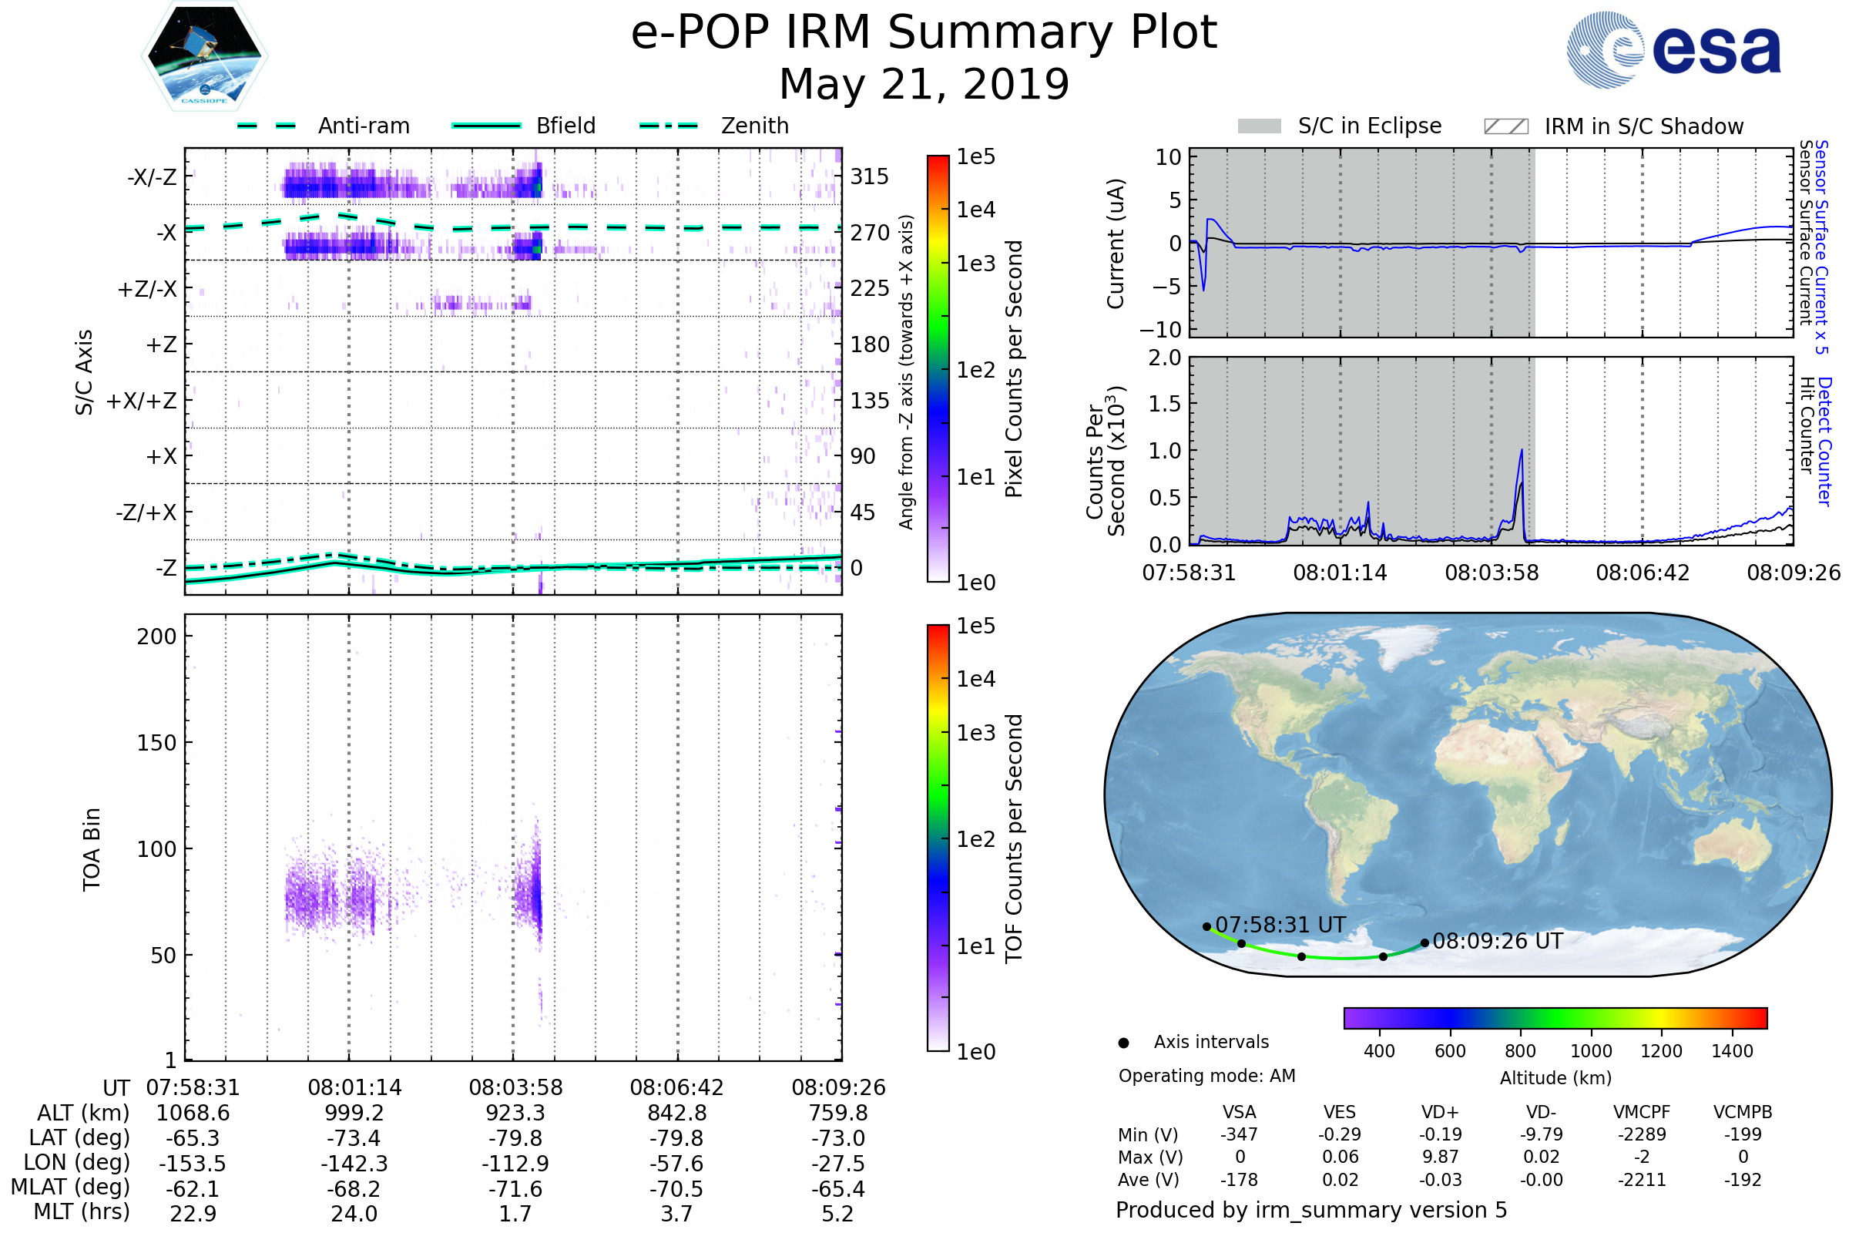Click the 08:09:26 UT track end label
The width and height of the screenshot is (1849, 1233).
(x=1497, y=941)
